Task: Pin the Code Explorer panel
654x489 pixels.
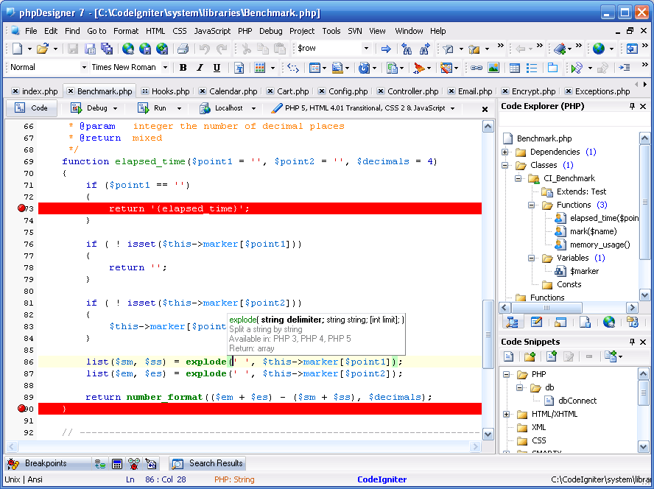Action: pyautogui.click(x=633, y=105)
